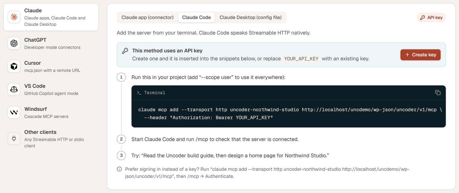
Task: Click the ChatGPT logo icon
Action: tap(14, 43)
